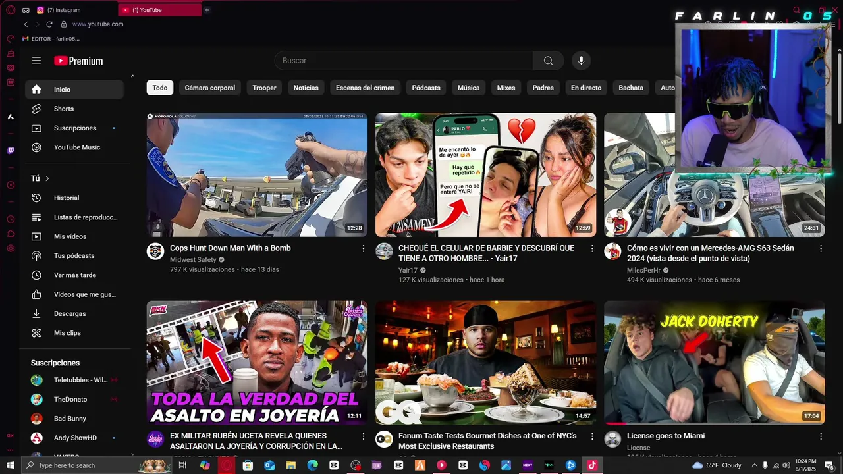Open Midwest Safety channel link
Screen dimensions: 843x474
[193, 260]
